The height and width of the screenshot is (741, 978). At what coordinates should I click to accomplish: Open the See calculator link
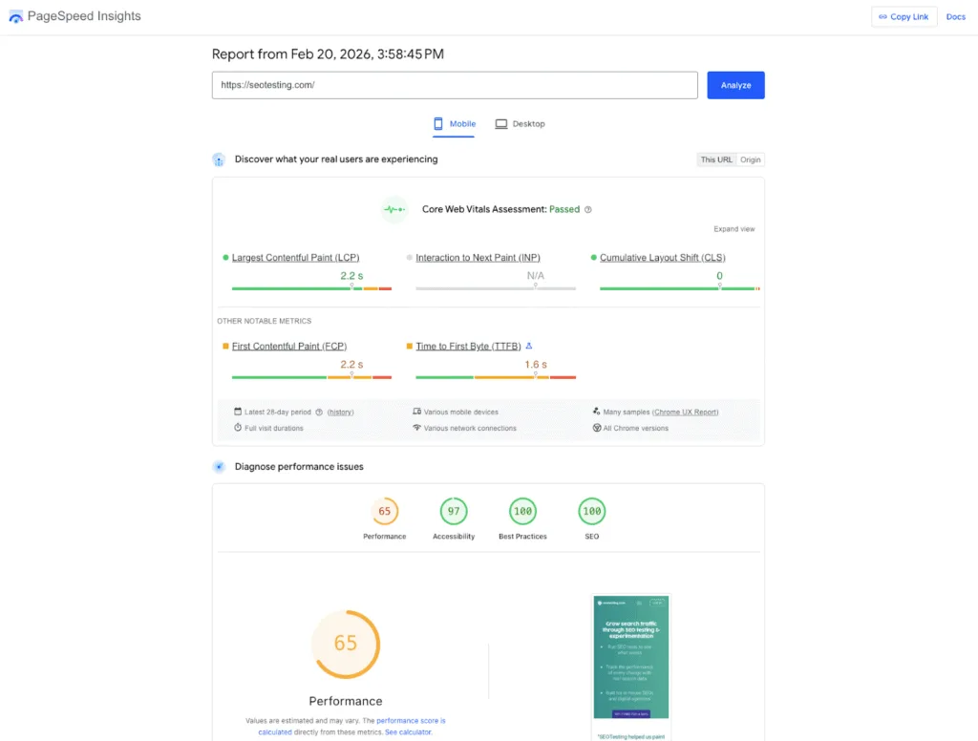coord(408,731)
